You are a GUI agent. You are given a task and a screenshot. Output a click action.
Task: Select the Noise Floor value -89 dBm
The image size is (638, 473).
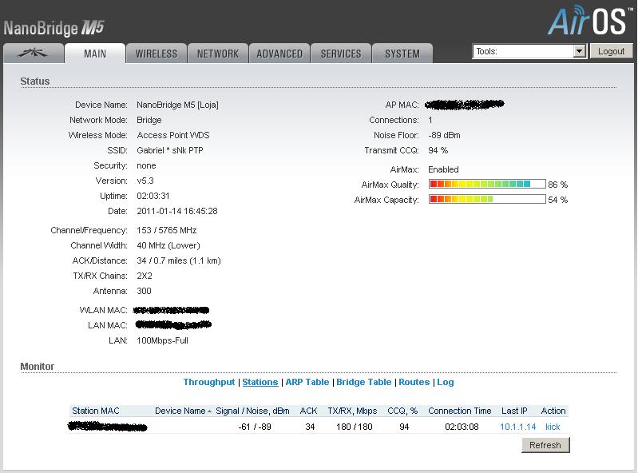point(444,135)
